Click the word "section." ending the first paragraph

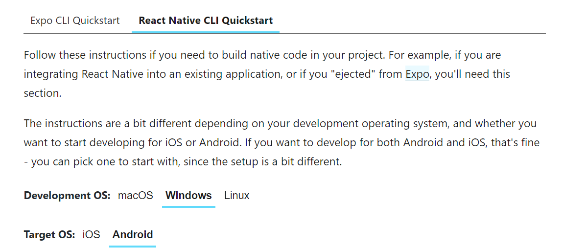(42, 93)
